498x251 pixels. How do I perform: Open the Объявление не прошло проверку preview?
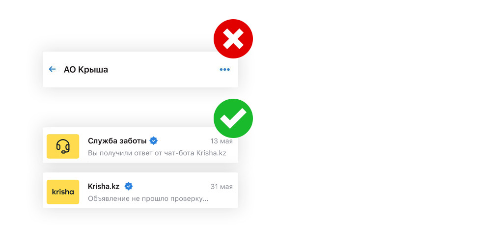pyautogui.click(x=148, y=199)
